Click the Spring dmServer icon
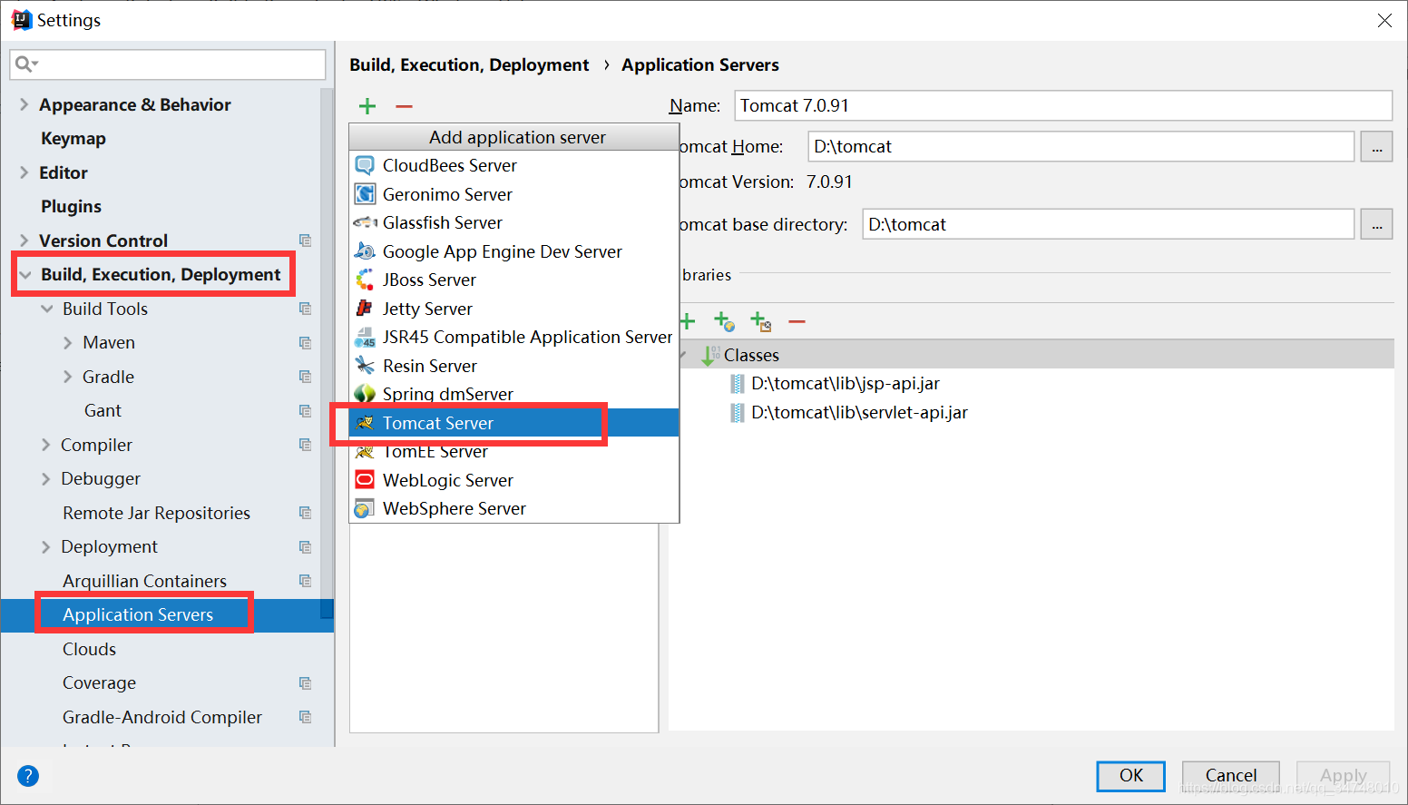1408x805 pixels. [x=365, y=394]
